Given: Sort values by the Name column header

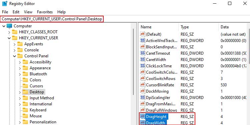Looking at the screenshot, I should (x=159, y=27).
